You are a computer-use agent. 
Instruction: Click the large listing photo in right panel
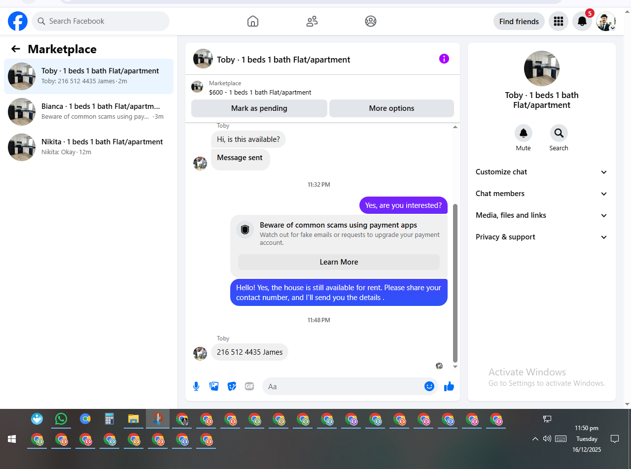542,68
